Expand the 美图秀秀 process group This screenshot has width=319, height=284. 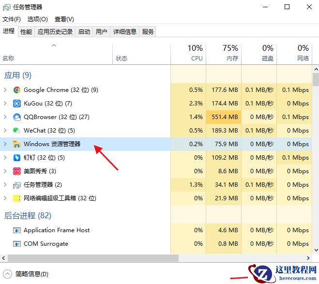tap(5, 171)
